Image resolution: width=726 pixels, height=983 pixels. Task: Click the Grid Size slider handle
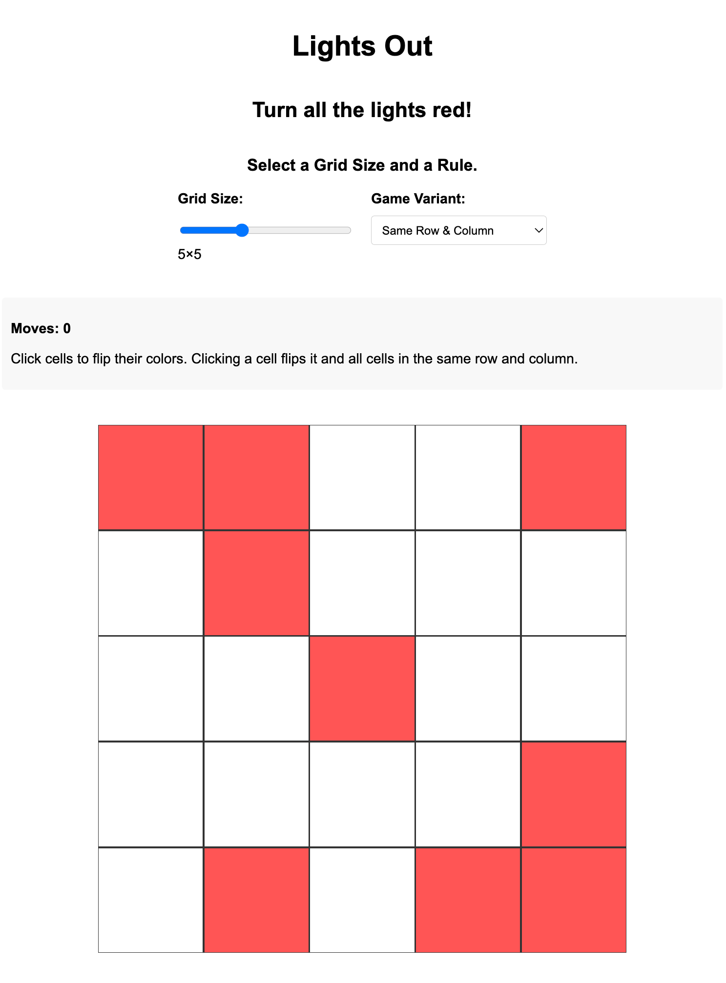coord(242,230)
